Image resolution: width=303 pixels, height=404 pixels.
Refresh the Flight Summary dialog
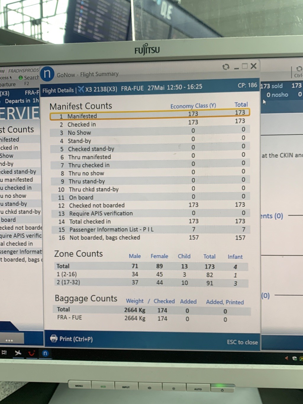(226, 67)
